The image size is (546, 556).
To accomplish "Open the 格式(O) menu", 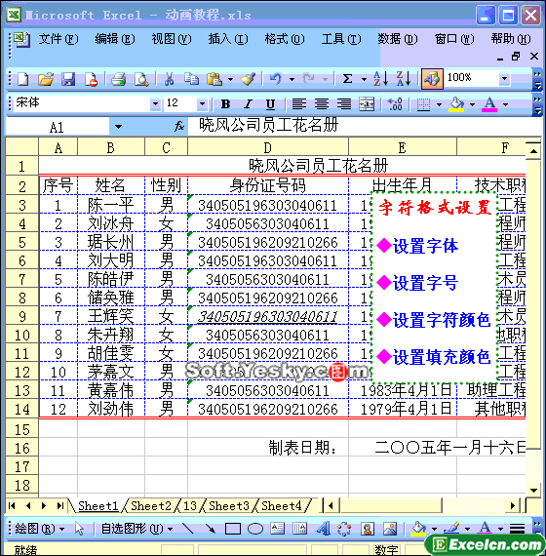I will pyautogui.click(x=285, y=39).
